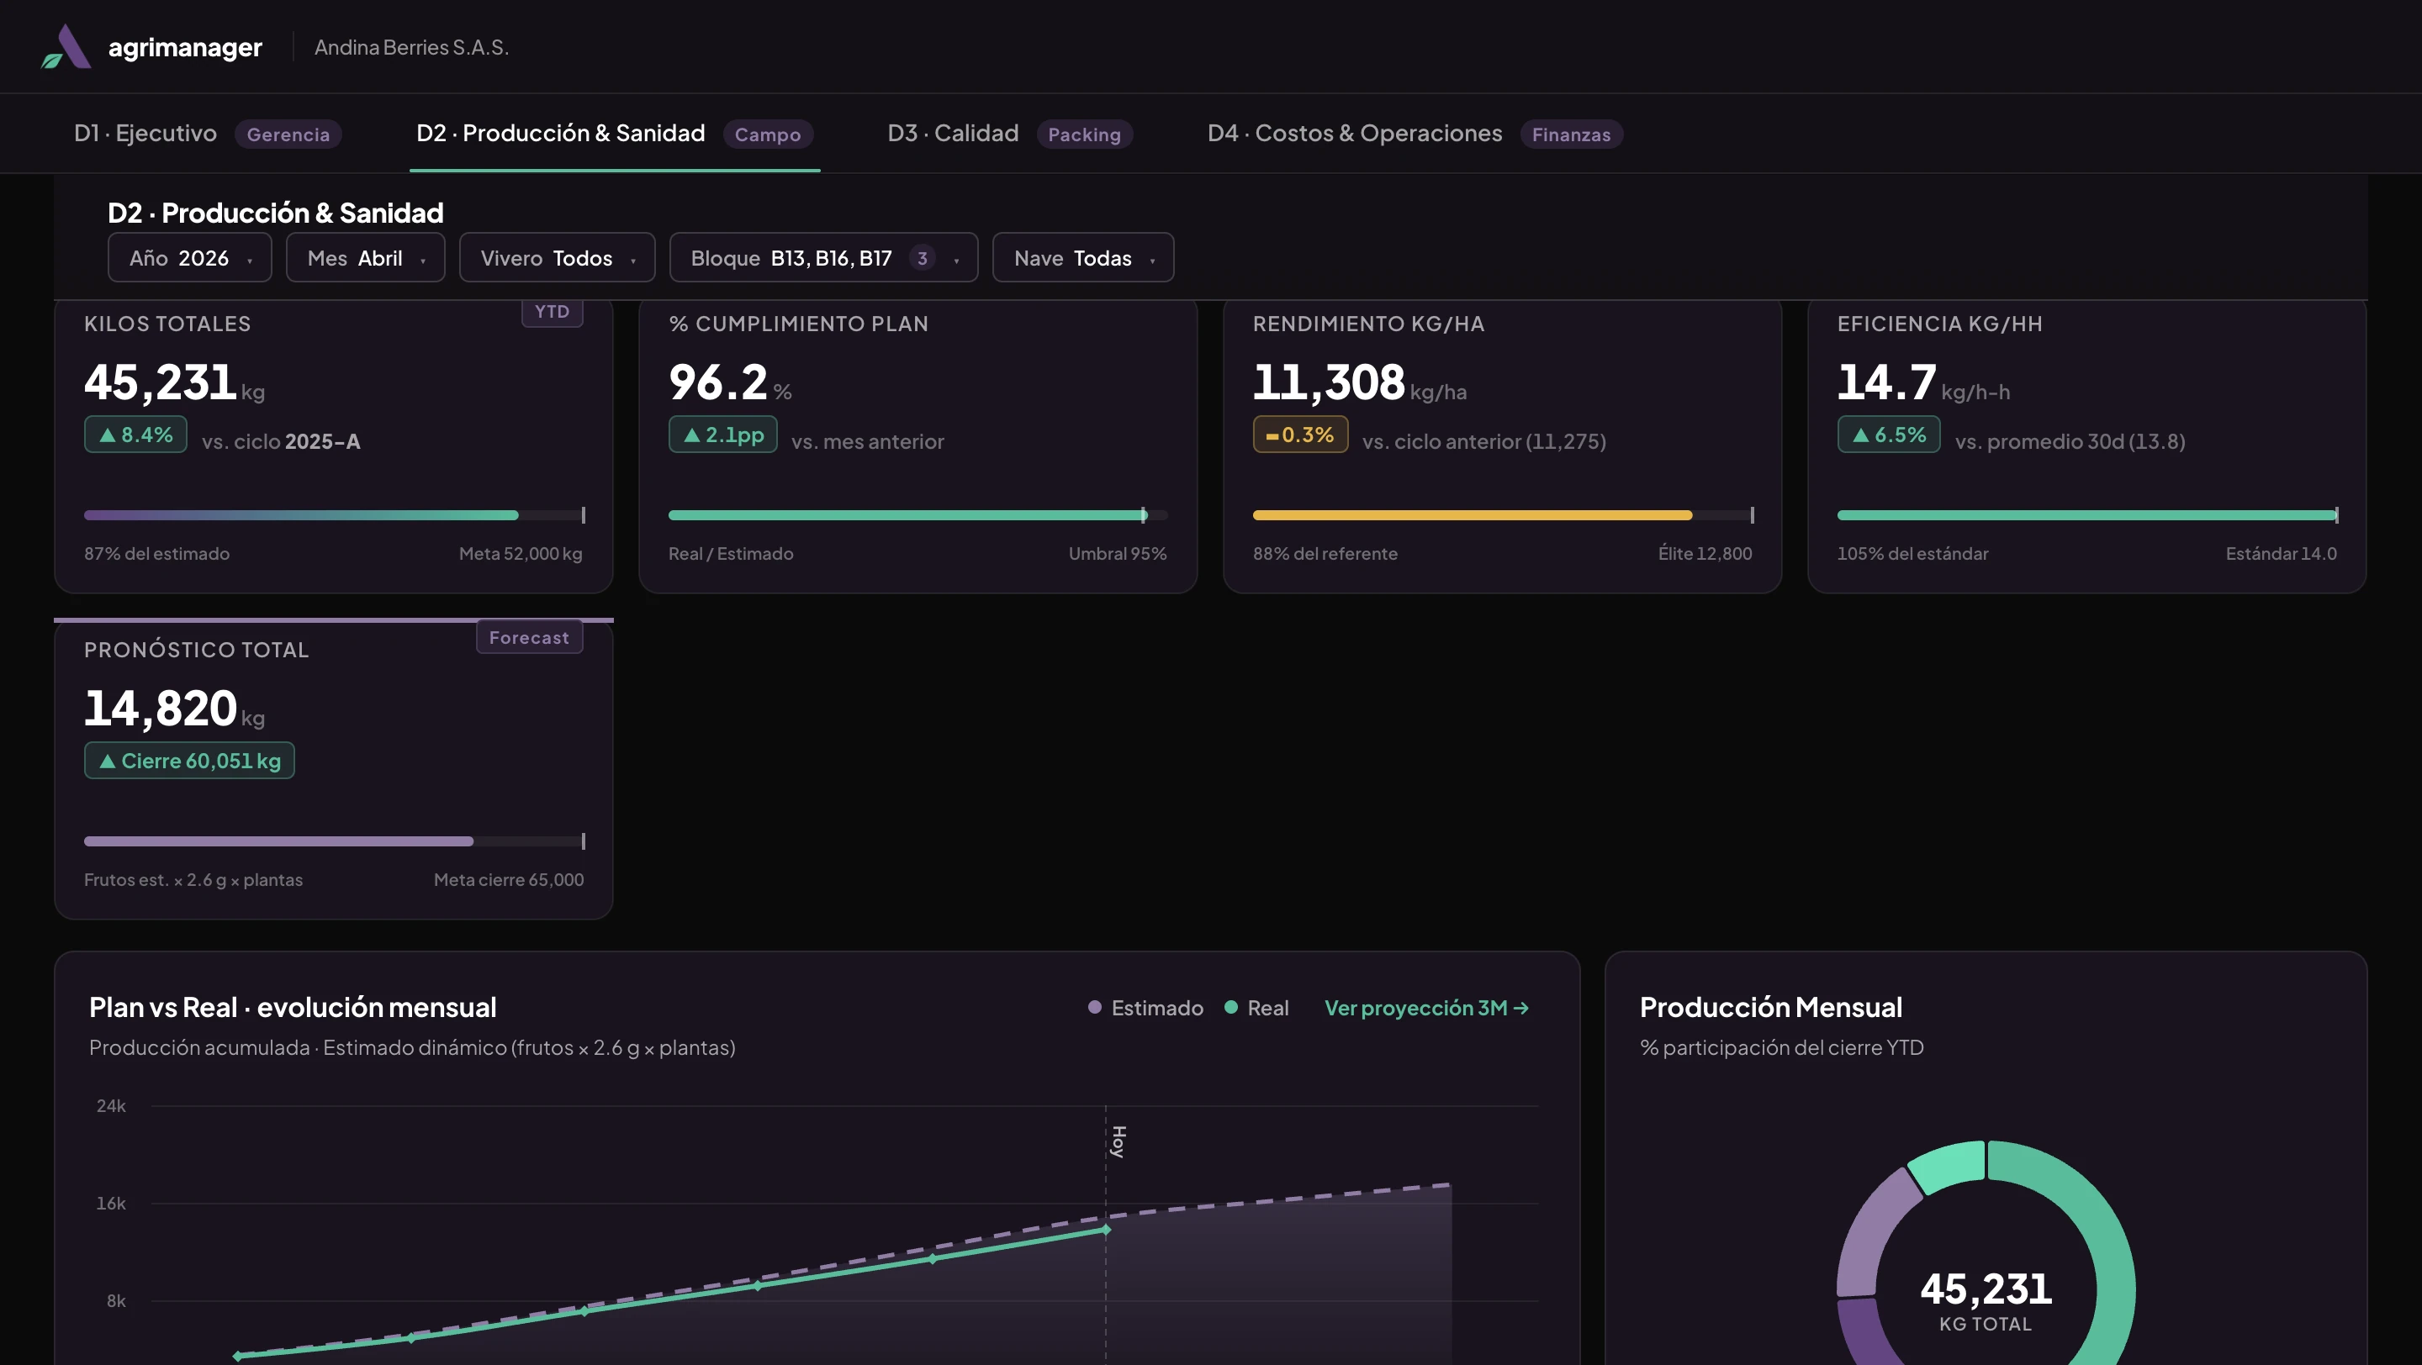This screenshot has height=1365, width=2422.
Task: Click the Finanzas badge
Action: [1571, 134]
